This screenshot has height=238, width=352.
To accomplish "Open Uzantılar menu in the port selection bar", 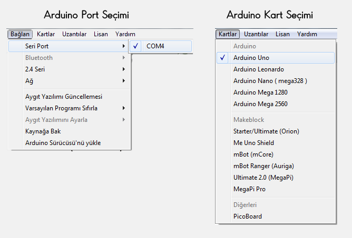I will coord(74,34).
